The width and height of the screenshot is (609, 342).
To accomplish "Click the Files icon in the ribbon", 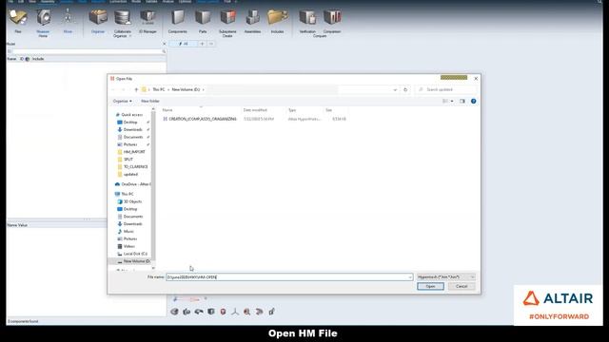I will 18,18.
